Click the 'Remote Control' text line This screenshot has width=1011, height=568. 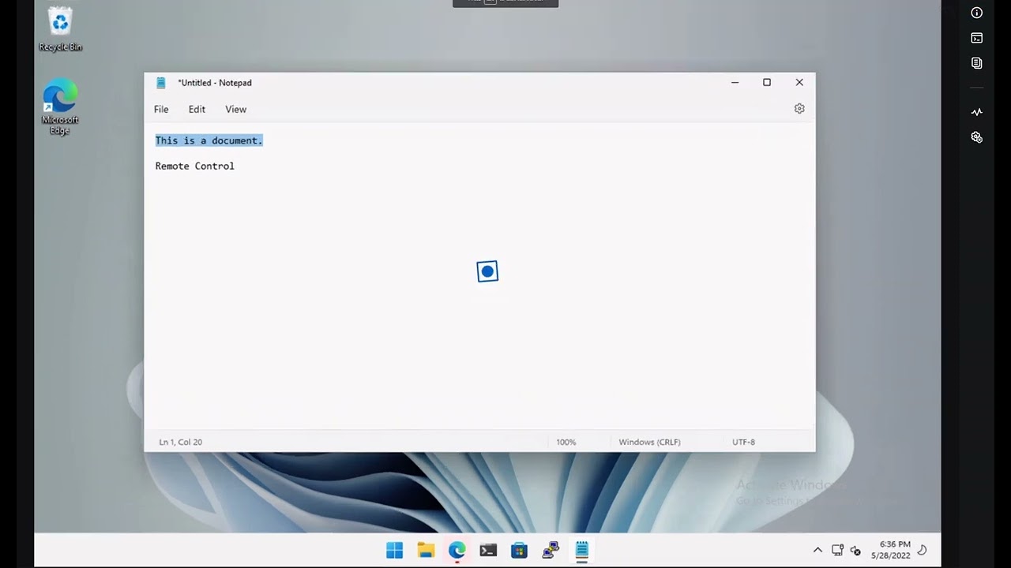coord(195,166)
